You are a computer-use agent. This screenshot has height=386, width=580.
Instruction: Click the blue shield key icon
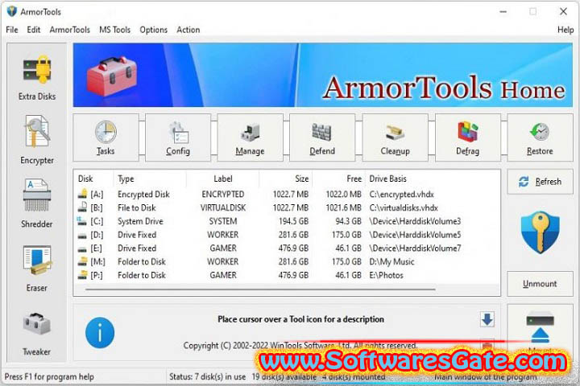click(x=540, y=232)
